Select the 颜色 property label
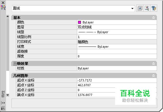This screenshot has width=163, height=112. coord(21,22)
